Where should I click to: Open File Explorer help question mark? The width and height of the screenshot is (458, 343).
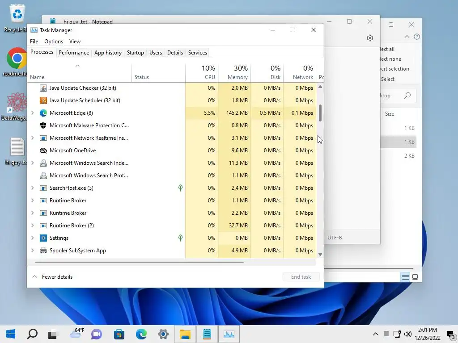417,37
